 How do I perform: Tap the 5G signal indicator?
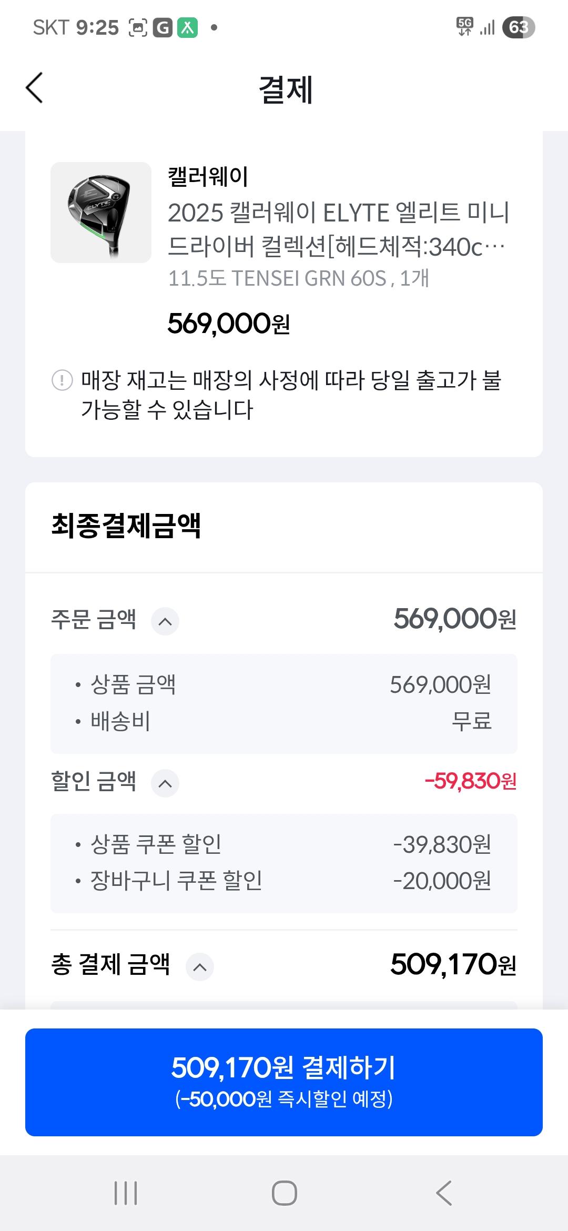pyautogui.click(x=465, y=26)
